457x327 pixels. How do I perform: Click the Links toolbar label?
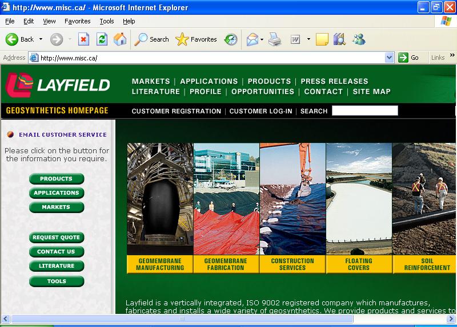tap(438, 58)
